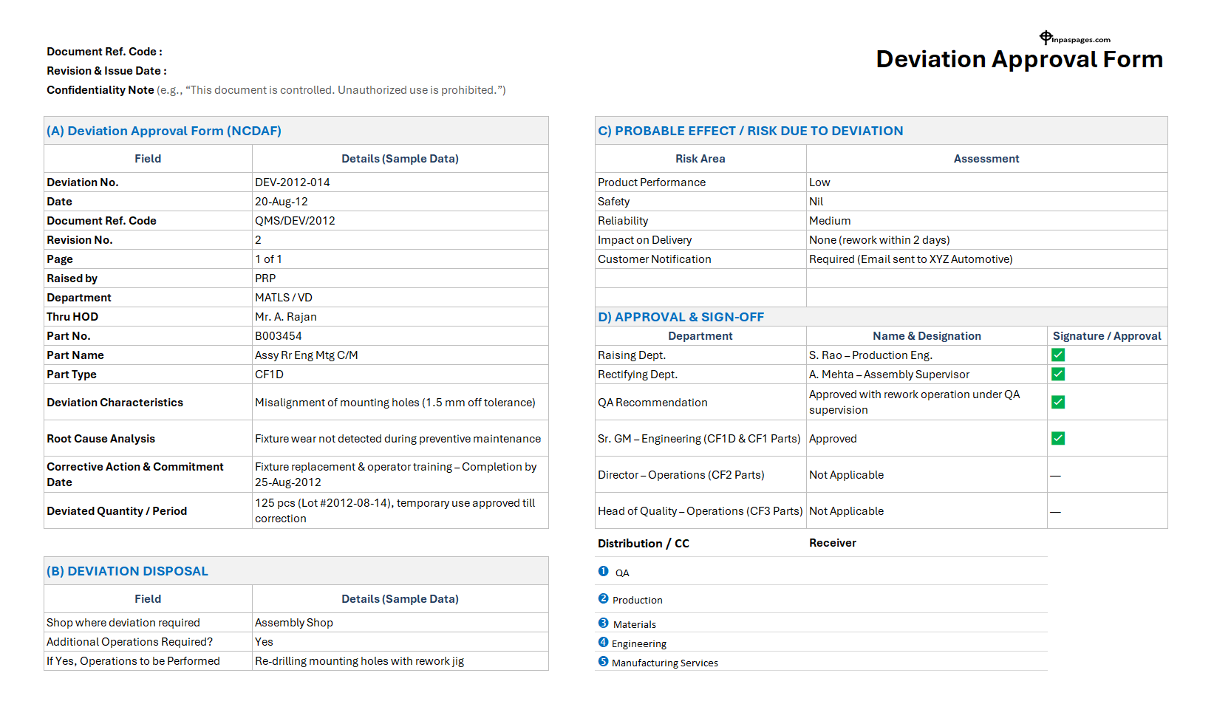
Task: Click the dash mark beside Head of Quality
Action: tap(1055, 510)
